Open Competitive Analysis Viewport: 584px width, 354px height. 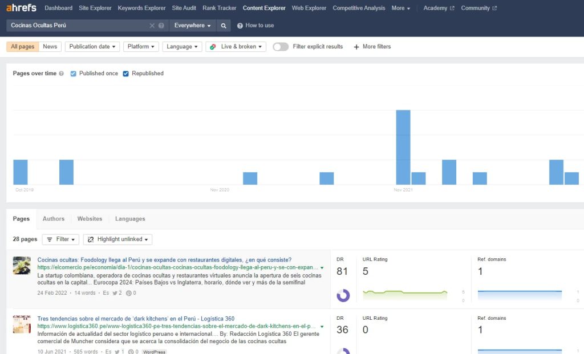click(x=359, y=8)
